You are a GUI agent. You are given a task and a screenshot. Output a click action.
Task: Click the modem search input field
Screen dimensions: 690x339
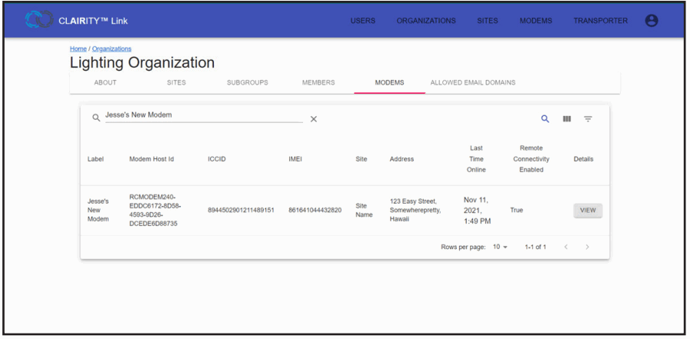pyautogui.click(x=202, y=115)
